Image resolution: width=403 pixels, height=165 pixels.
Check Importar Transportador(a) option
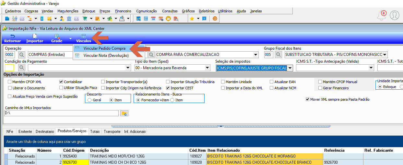(x=103, y=82)
